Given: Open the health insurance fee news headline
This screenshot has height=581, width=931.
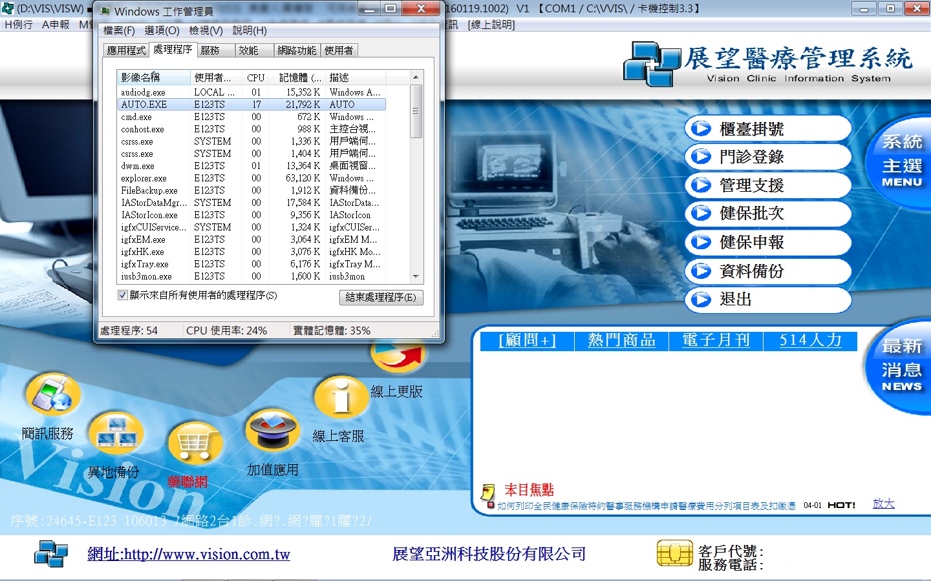Looking at the screenshot, I should (x=647, y=506).
